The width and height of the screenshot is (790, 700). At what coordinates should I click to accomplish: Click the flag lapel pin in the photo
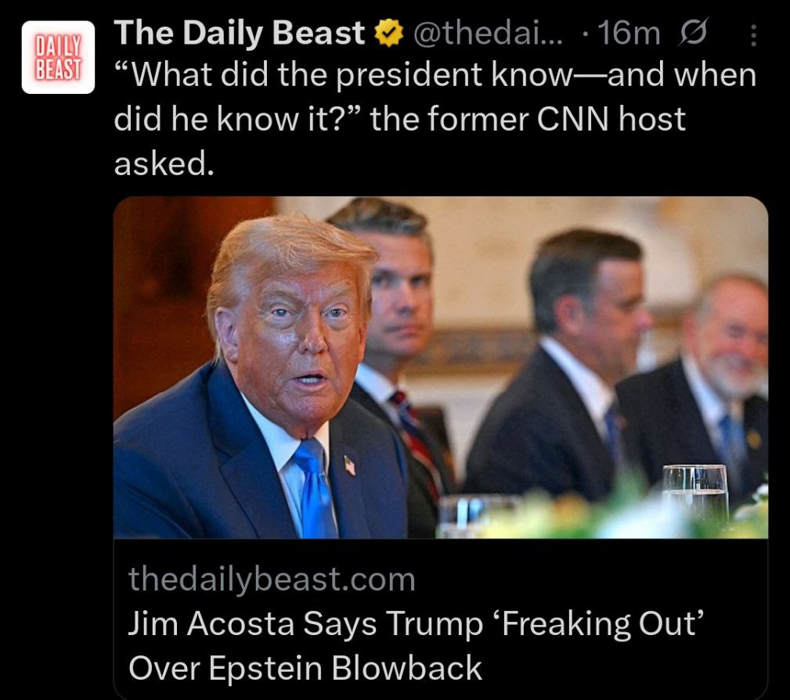pos(350,465)
